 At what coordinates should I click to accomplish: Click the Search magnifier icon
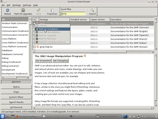[93, 10]
